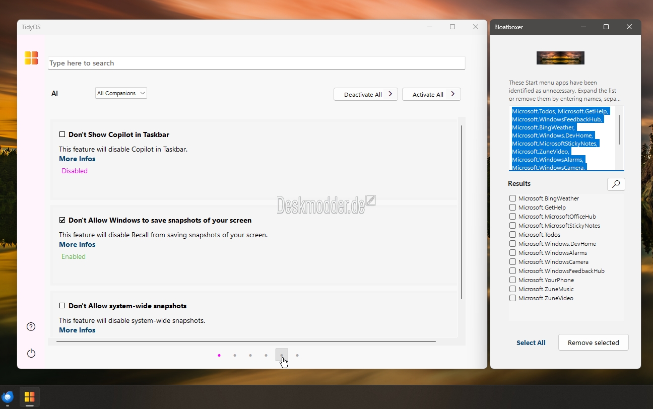Image resolution: width=653 pixels, height=409 pixels.
Task: Click the Activate All button
Action: 431,94
